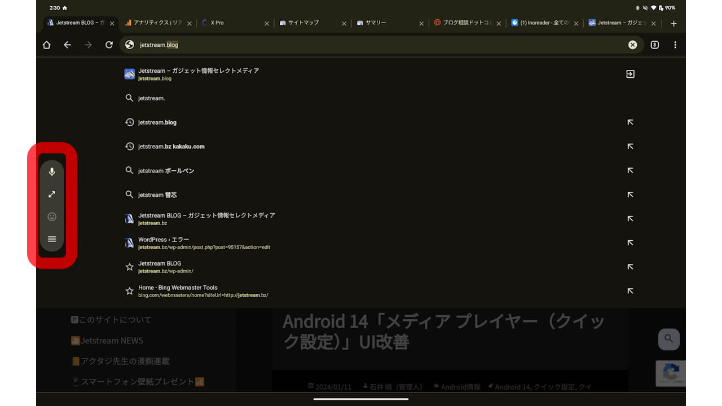The height and width of the screenshot is (406, 722).
Task: Open アクタジ先生の漫画連載 sidebar link
Action: click(x=120, y=361)
